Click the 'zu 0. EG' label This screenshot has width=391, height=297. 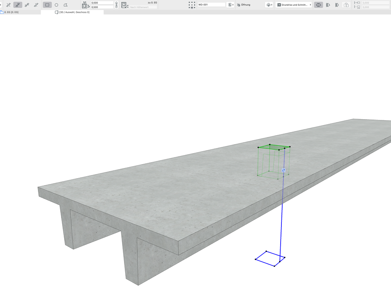tap(152, 2)
